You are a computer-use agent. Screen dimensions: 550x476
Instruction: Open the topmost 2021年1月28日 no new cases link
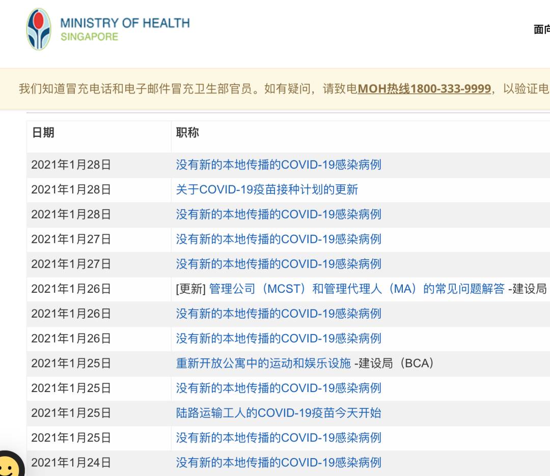(x=278, y=165)
